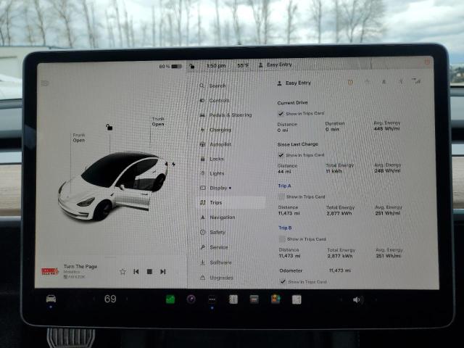Tap the 69 cabin temperature setting
The image size is (464, 348).
[x=110, y=299]
